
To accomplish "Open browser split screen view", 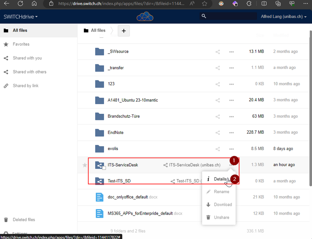I will pos(264,4).
